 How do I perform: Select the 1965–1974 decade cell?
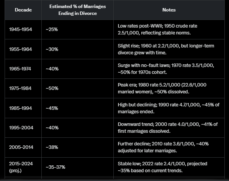pyautogui.click(x=20, y=69)
